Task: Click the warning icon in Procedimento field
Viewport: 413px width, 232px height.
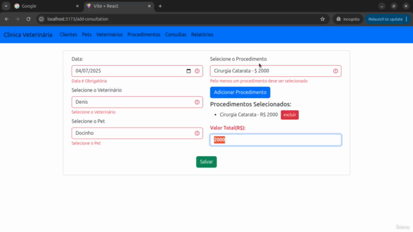Action: point(336,71)
